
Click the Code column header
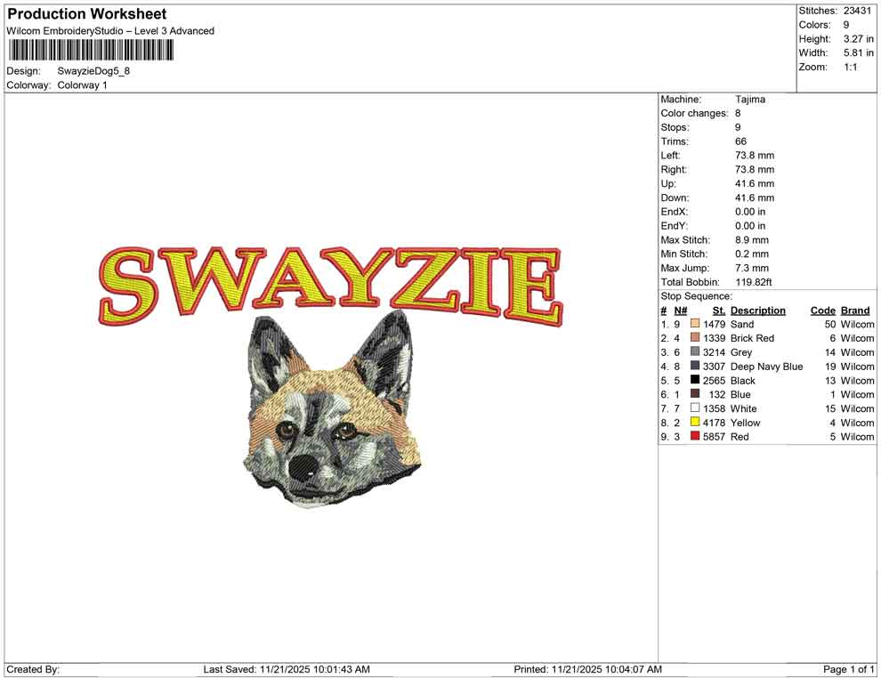[823, 310]
